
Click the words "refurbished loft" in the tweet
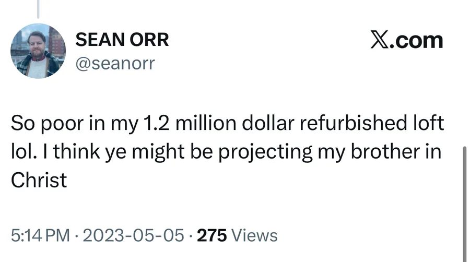point(372,123)
